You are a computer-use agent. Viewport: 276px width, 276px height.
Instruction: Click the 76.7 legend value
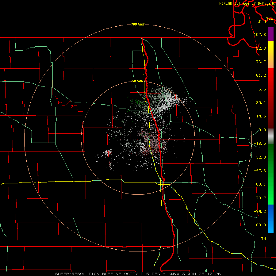[x=261, y=62]
